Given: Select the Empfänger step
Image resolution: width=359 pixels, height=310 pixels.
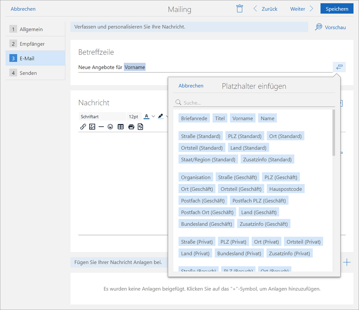Looking at the screenshot, I should 35,44.
